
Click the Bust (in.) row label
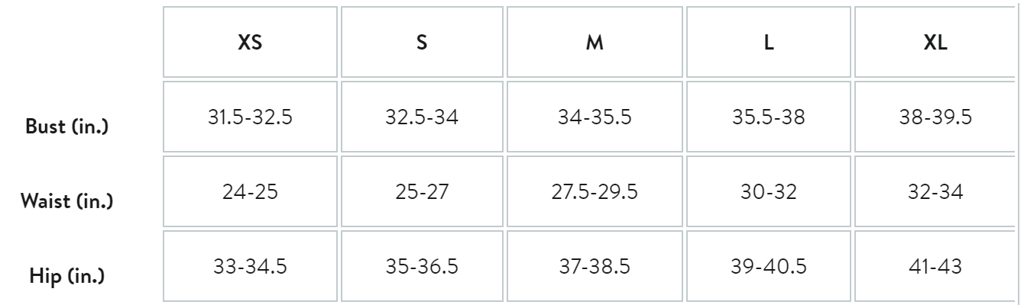pos(66,126)
